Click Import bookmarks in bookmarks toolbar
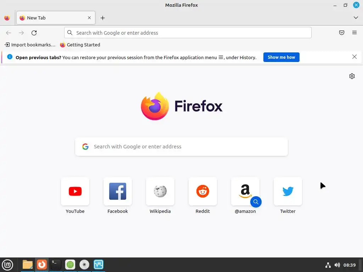This screenshot has width=363, height=272. [30, 45]
